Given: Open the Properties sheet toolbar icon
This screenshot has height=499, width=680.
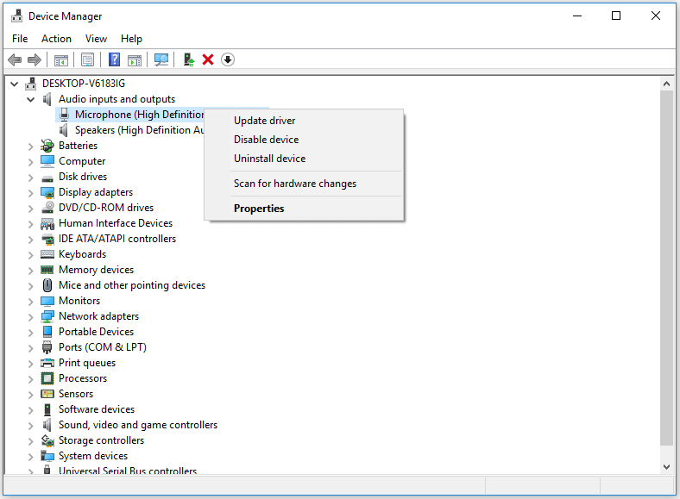Looking at the screenshot, I should point(88,59).
